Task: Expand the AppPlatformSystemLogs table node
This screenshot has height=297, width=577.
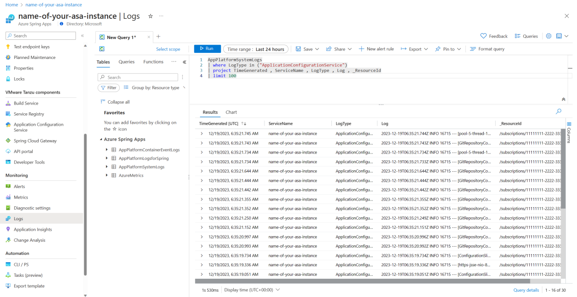Action: (x=107, y=167)
